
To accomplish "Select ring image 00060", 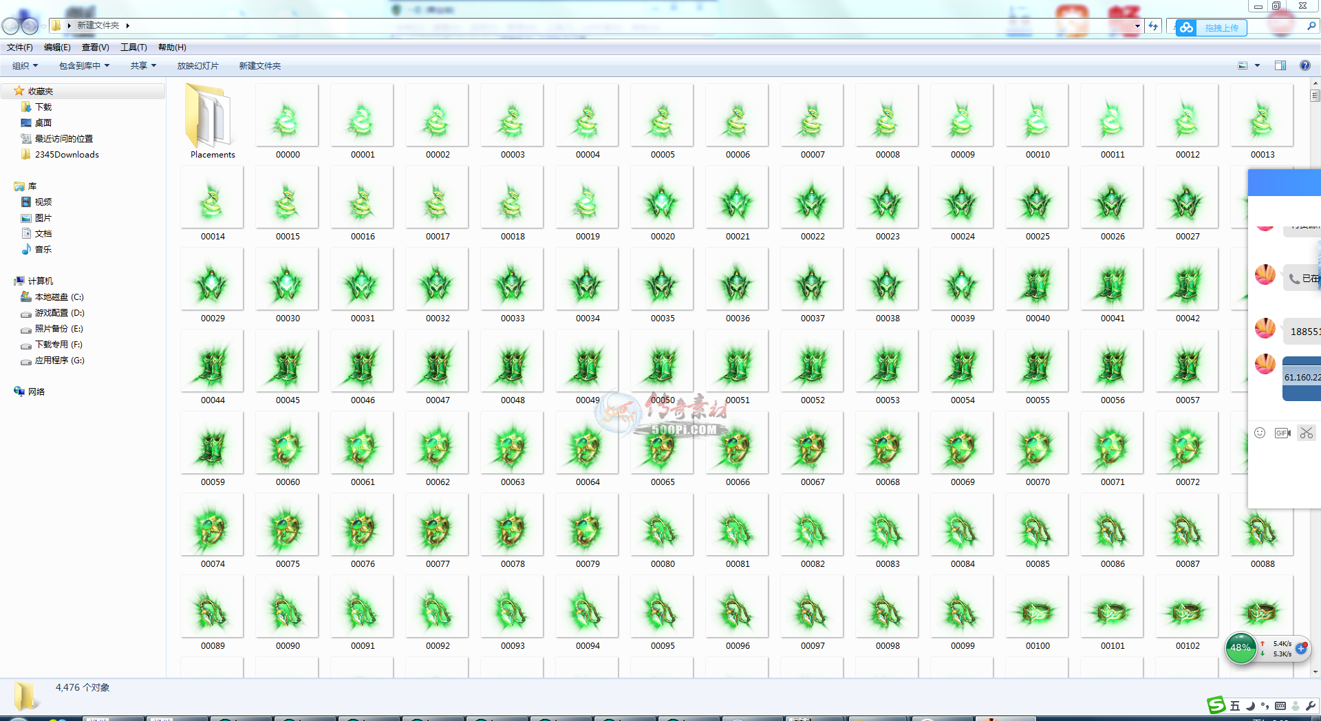I will (x=288, y=449).
